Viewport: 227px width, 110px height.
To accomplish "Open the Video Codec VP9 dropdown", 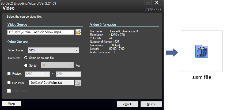I will tap(54, 50).
